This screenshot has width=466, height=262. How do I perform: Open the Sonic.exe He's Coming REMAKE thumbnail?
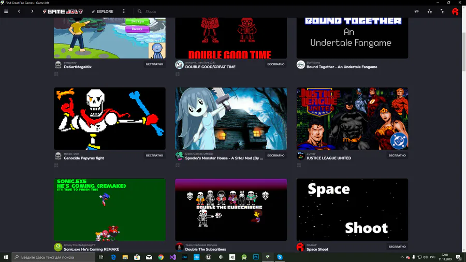(x=110, y=210)
